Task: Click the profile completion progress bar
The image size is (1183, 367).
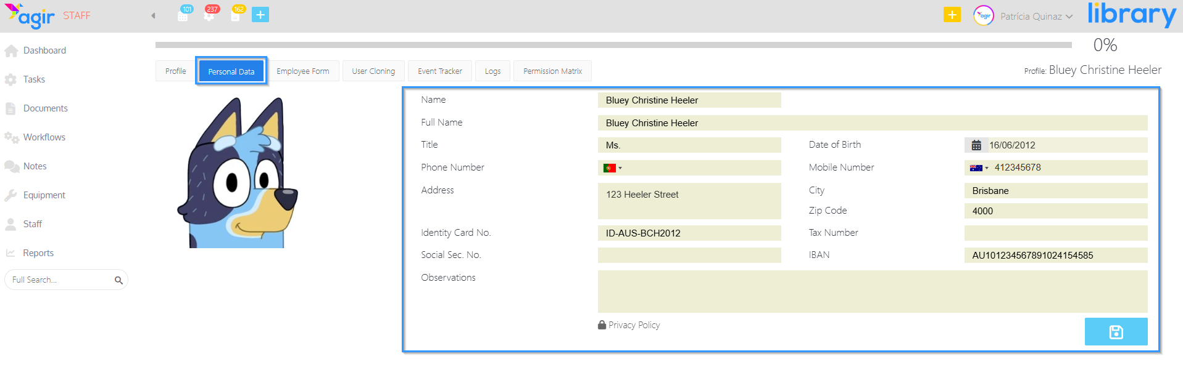Action: pos(613,45)
